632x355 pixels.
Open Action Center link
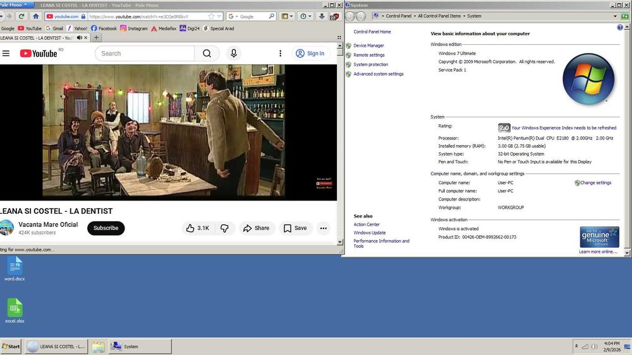367,224
